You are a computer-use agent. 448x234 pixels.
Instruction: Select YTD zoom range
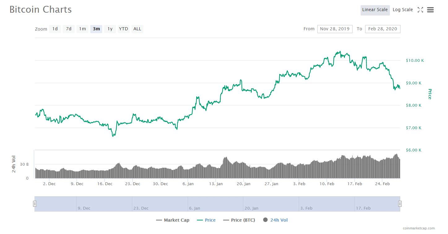coord(124,29)
